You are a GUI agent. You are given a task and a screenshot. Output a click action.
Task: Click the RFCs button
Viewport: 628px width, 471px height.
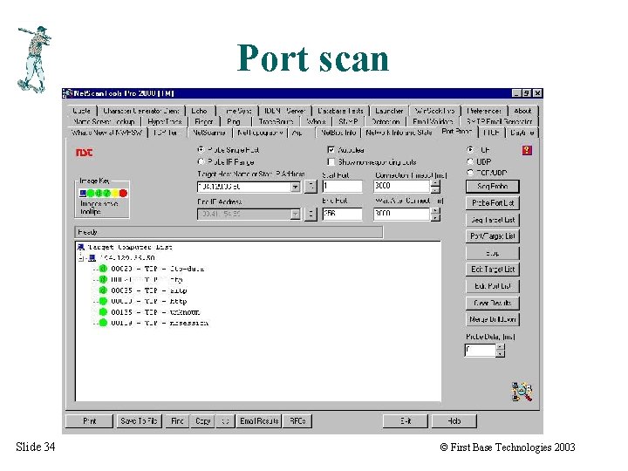297,421
